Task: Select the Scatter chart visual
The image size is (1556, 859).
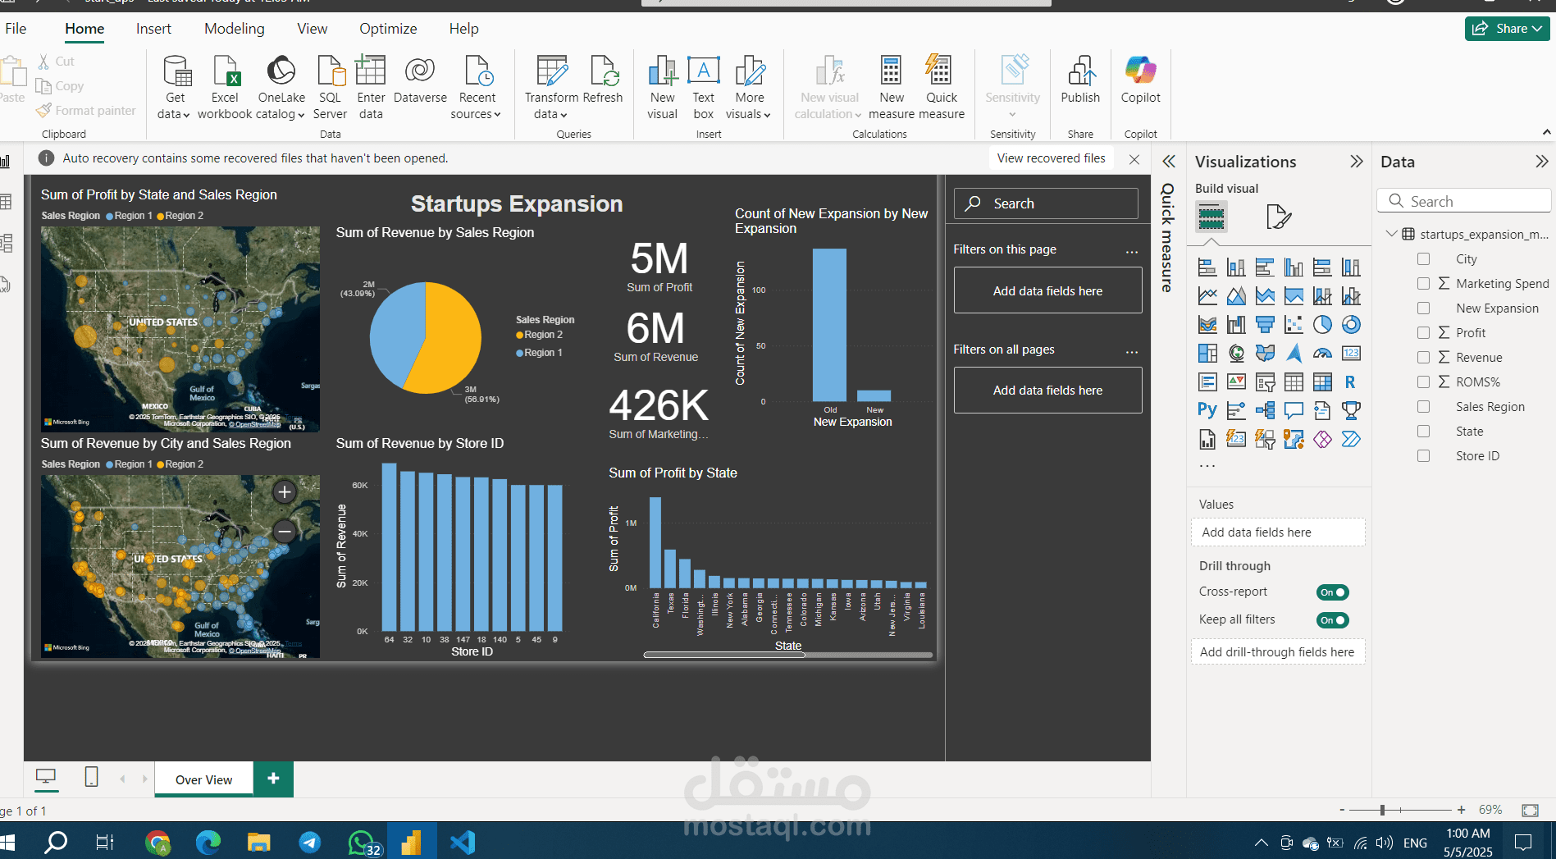Action: (1294, 325)
